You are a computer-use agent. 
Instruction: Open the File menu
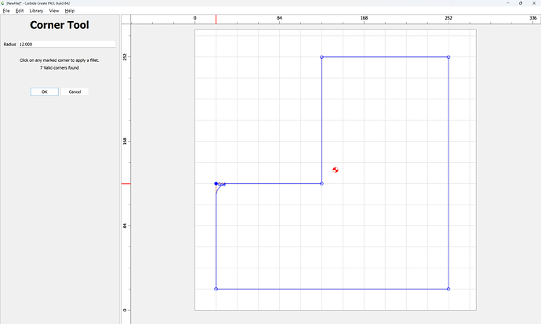[6, 11]
